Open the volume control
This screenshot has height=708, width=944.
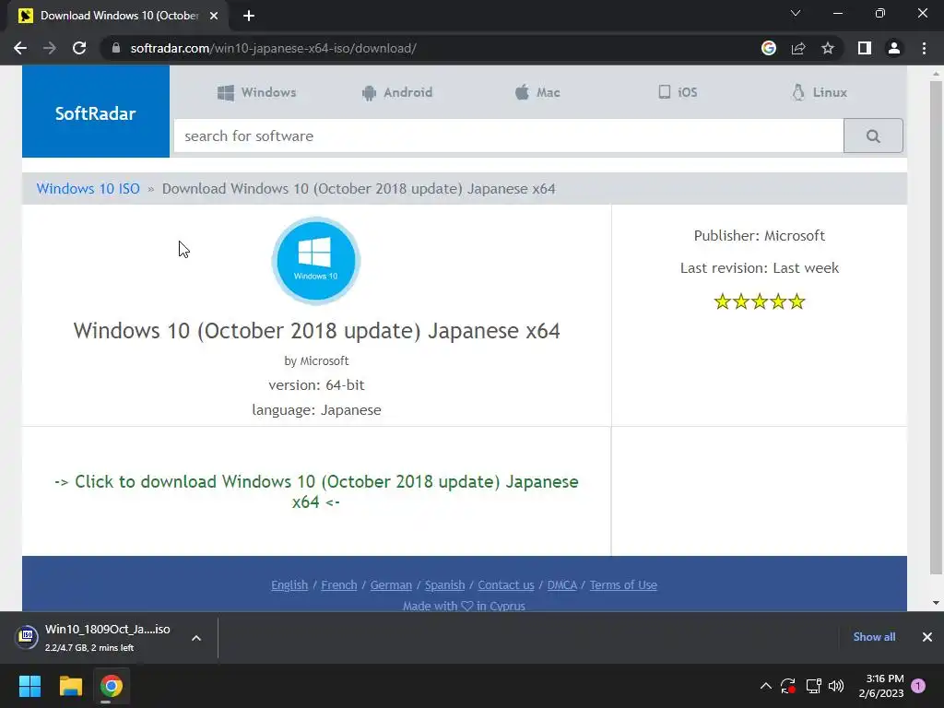click(836, 686)
